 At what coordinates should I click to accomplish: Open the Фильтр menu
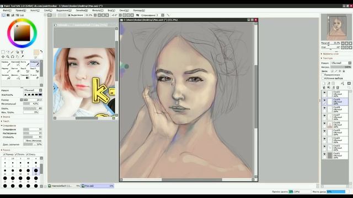[98, 10]
